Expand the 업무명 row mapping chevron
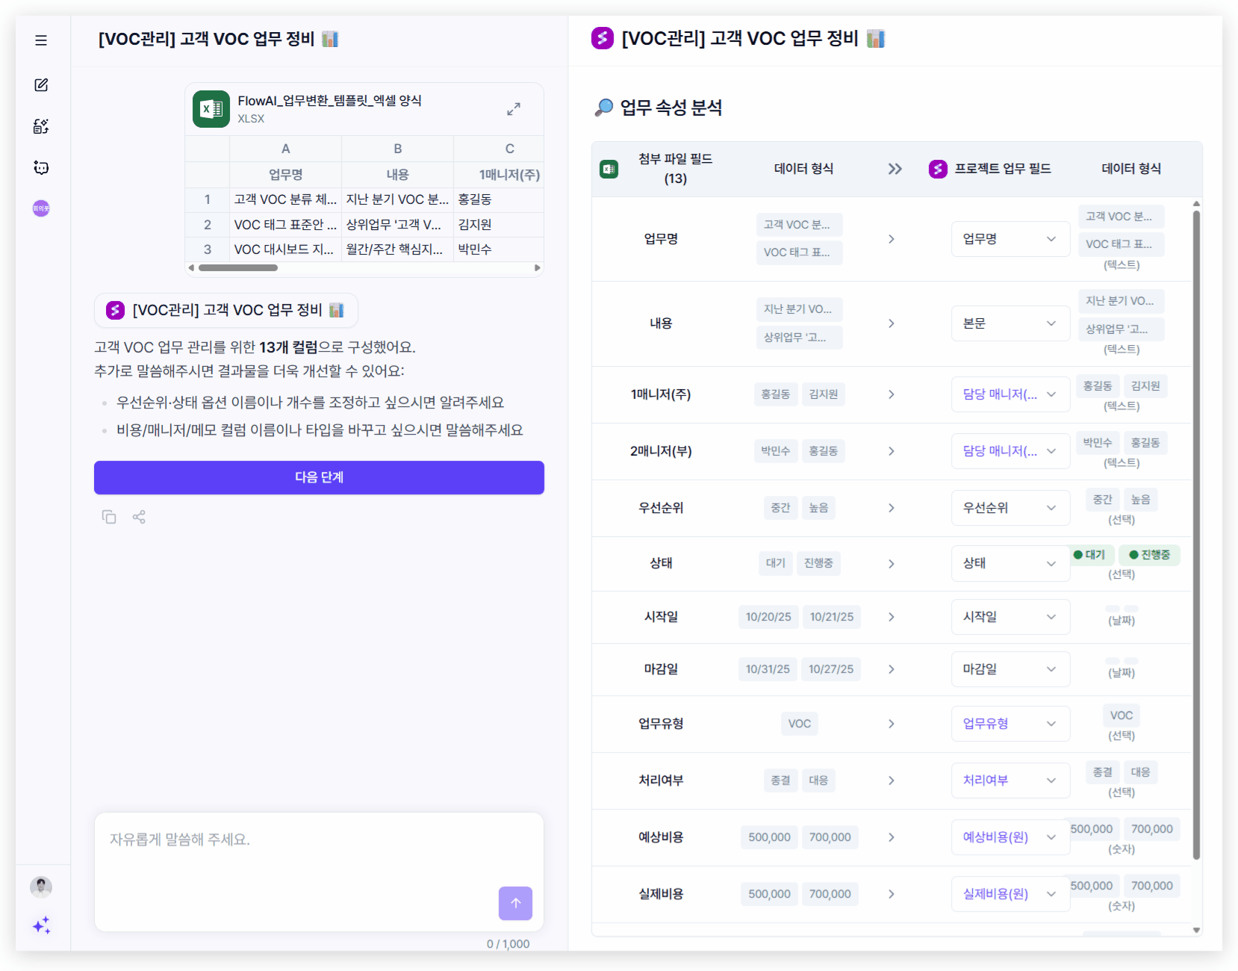Image resolution: width=1238 pixels, height=971 pixels. pos(892,239)
